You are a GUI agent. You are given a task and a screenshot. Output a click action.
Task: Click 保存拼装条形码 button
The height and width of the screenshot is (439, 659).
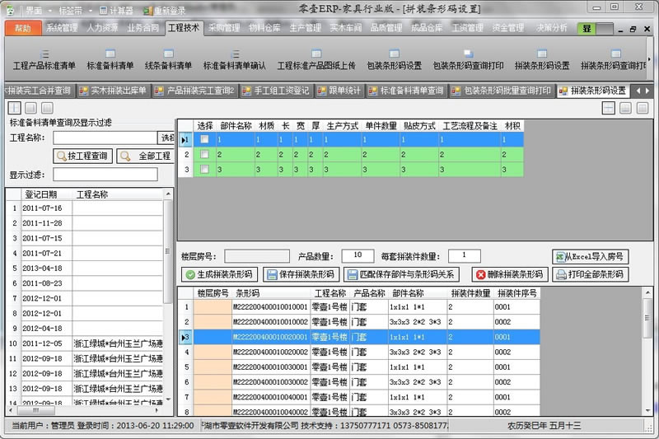[x=301, y=274]
